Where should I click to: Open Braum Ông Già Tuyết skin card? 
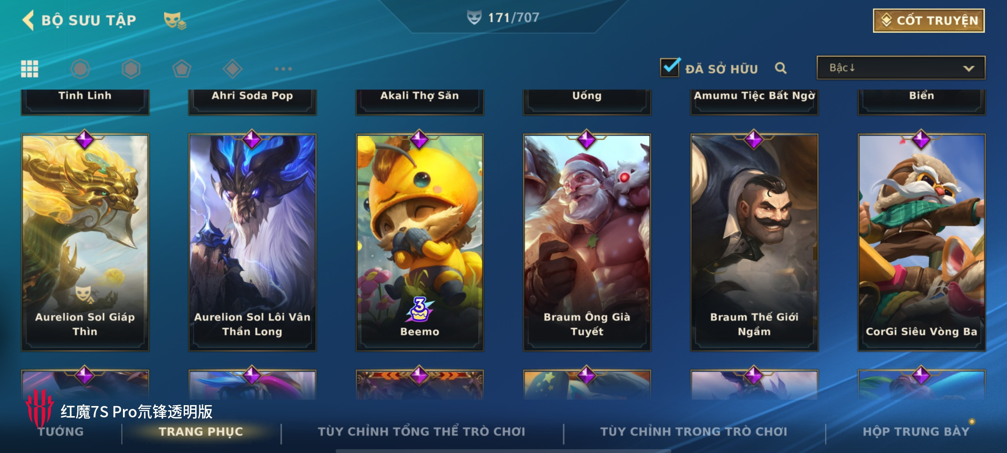pyautogui.click(x=587, y=242)
